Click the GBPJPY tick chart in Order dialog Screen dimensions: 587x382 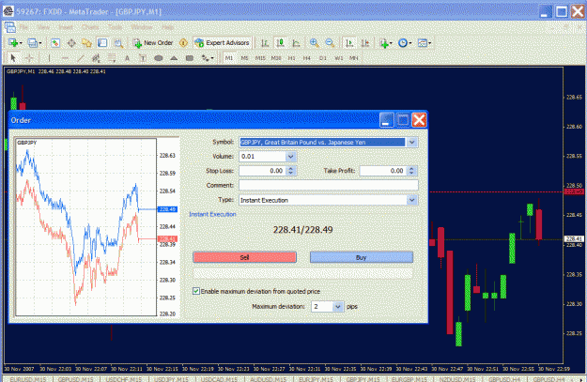[x=85, y=227]
